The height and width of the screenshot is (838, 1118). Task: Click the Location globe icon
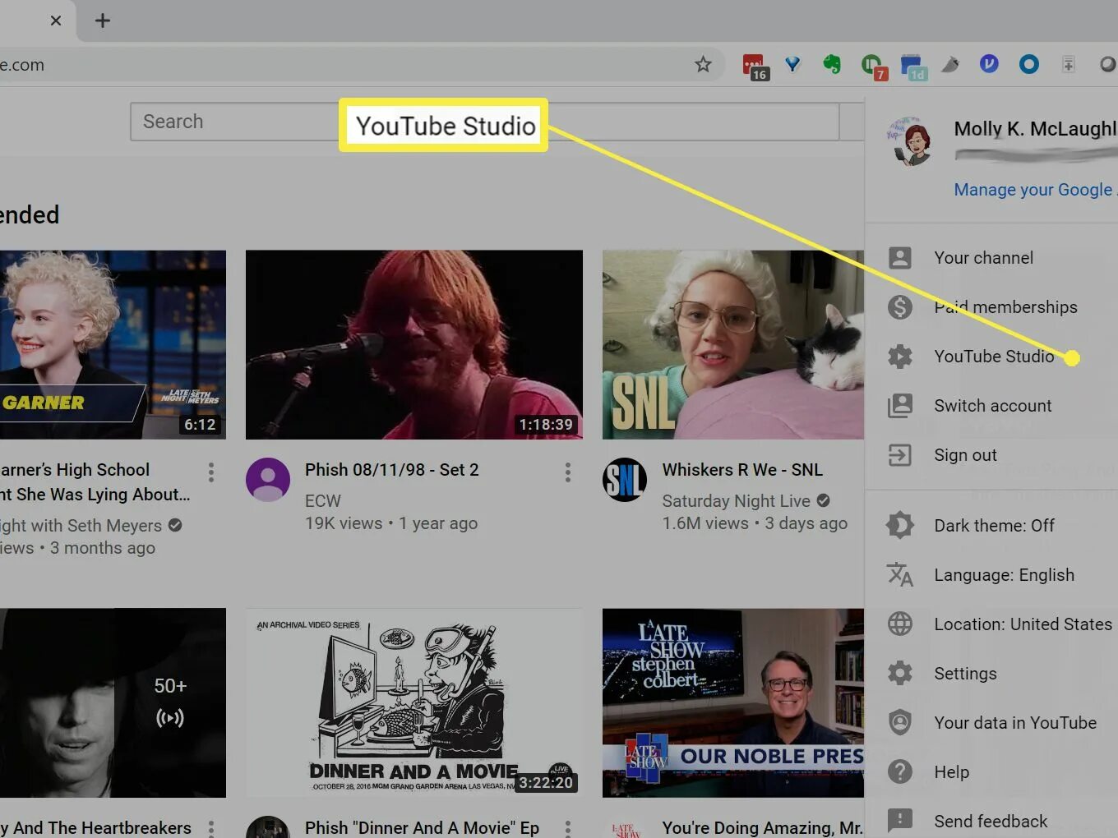(x=900, y=624)
